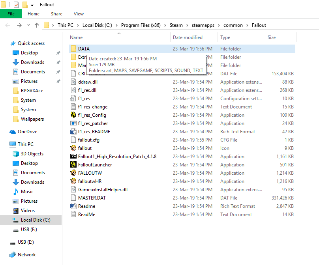Click the fallout Vault Boy icon file
The image size is (319, 265).
click(73, 148)
